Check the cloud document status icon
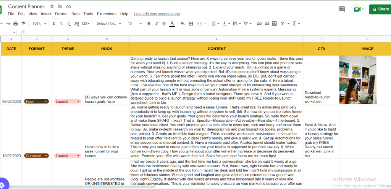This screenshot has width=391, height=189. [69, 6]
